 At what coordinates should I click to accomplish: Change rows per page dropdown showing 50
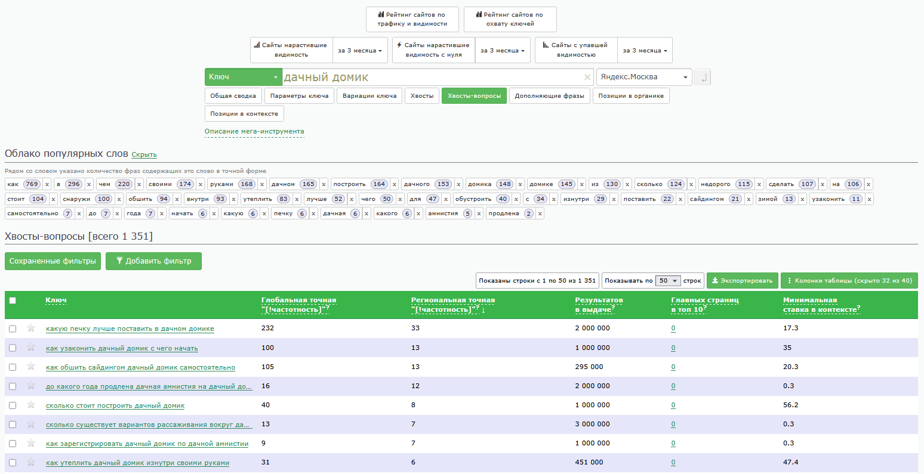[667, 281]
